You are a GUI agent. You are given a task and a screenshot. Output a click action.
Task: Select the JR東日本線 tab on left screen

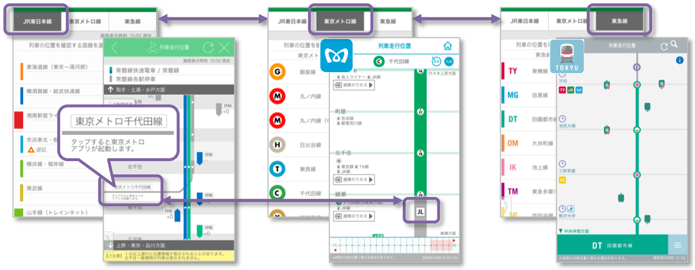pos(36,22)
